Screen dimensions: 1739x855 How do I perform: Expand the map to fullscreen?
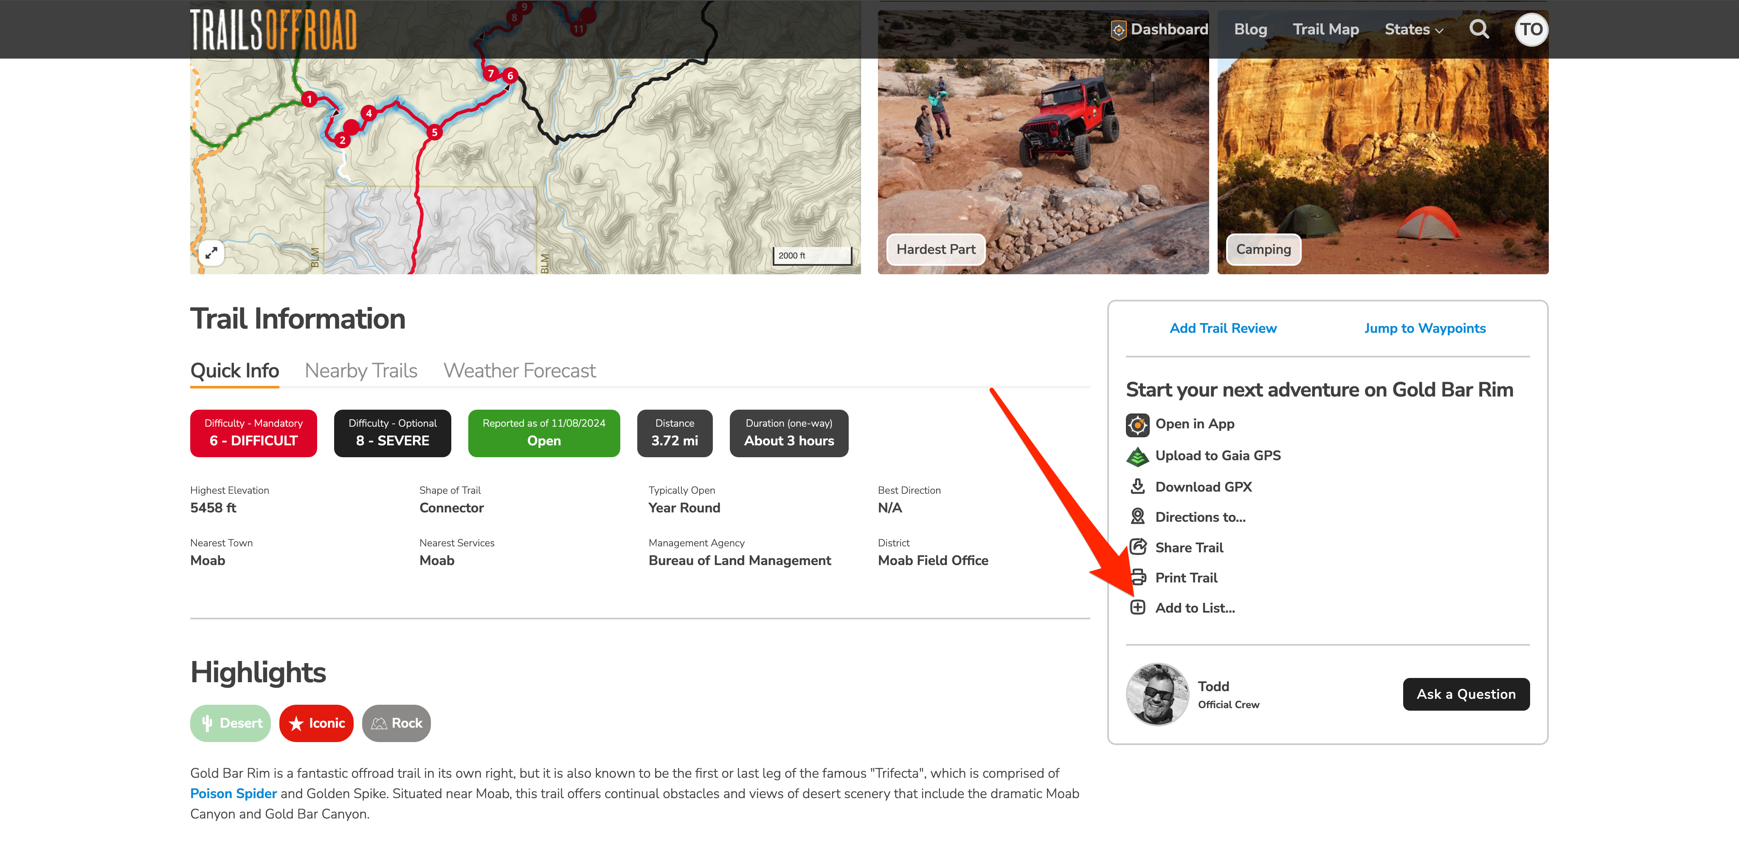tap(211, 253)
